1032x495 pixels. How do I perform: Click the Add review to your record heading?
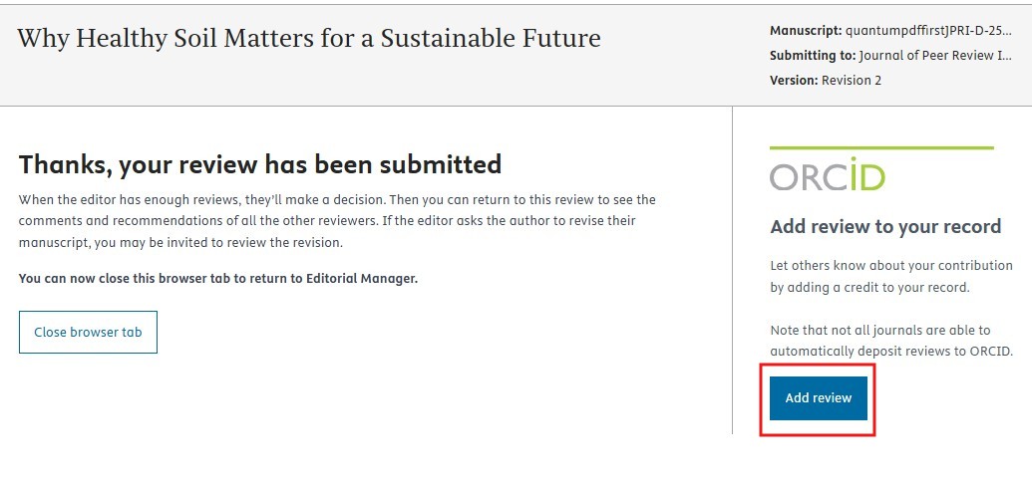pyautogui.click(x=885, y=226)
